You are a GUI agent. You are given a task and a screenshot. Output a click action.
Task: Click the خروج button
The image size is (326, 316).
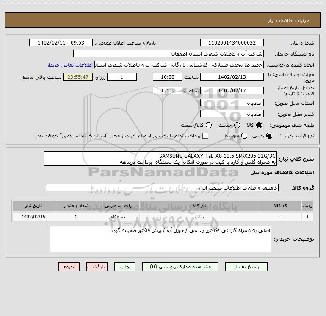[x=69, y=267]
